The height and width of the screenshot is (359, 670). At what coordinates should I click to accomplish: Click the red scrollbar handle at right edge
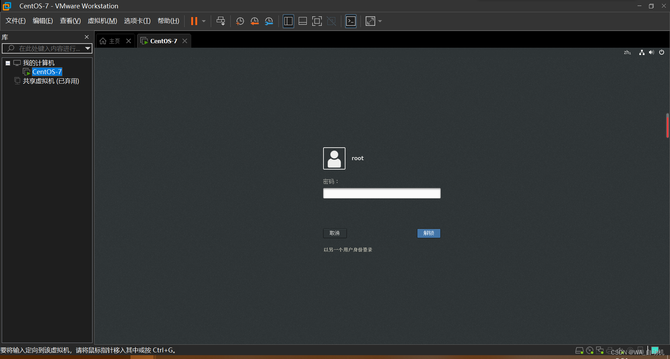[x=667, y=125]
